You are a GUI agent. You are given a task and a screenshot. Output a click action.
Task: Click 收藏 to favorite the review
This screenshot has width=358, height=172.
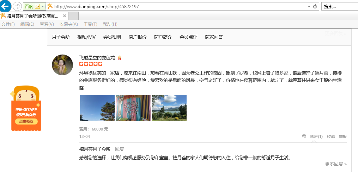(330, 136)
